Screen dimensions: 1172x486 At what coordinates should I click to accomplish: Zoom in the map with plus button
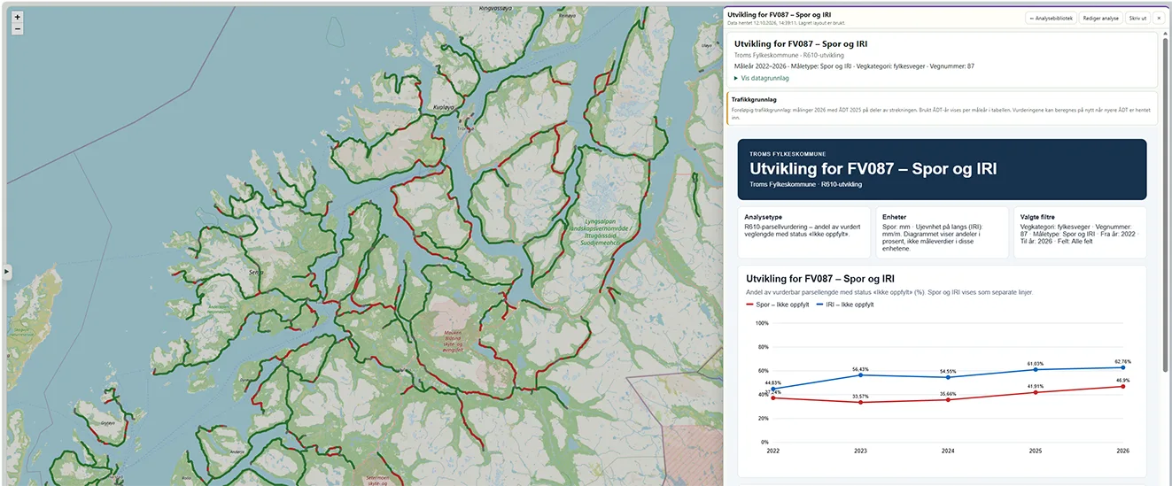point(18,17)
